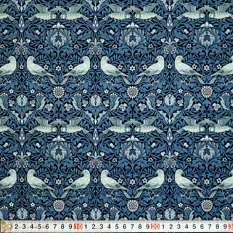This screenshot has width=233, height=233.
Task: Click the 8 between red 10 and 20
Action: tap(140, 226)
